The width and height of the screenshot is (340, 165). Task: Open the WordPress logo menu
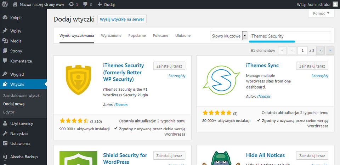[5, 4]
